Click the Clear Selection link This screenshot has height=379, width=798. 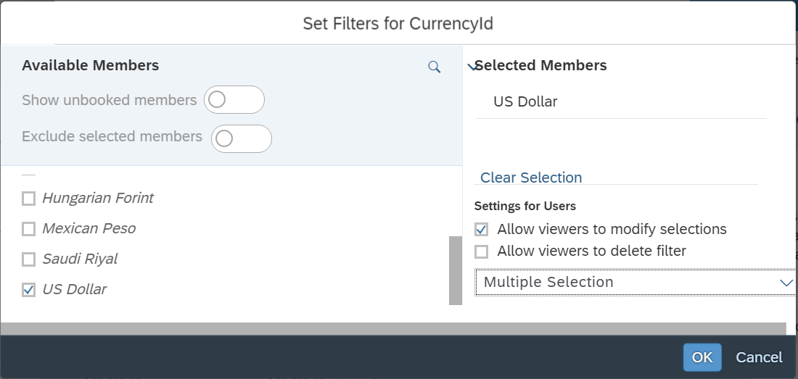tap(531, 178)
